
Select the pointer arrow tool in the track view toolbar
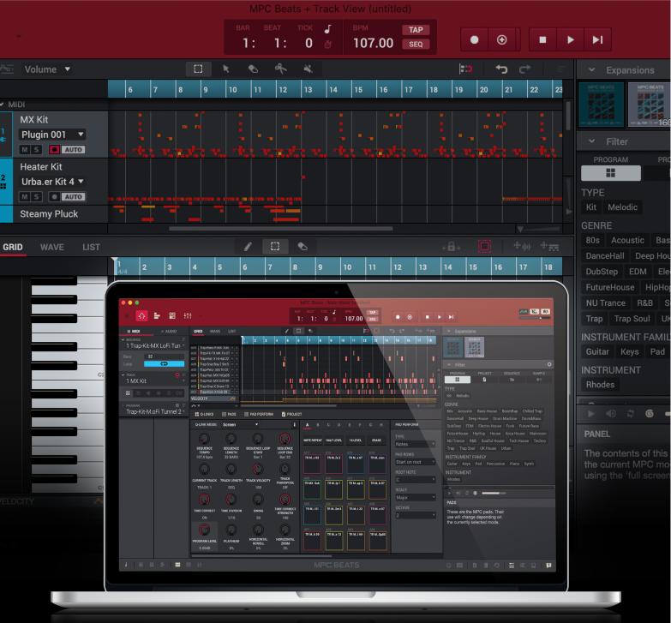coord(225,69)
